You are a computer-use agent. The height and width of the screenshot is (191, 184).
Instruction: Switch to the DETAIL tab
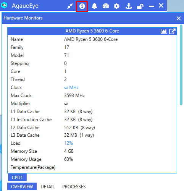pos(48,187)
